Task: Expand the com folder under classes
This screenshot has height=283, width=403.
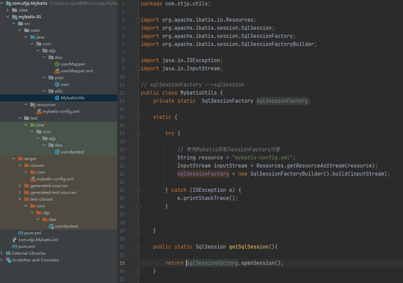Action: point(26,172)
